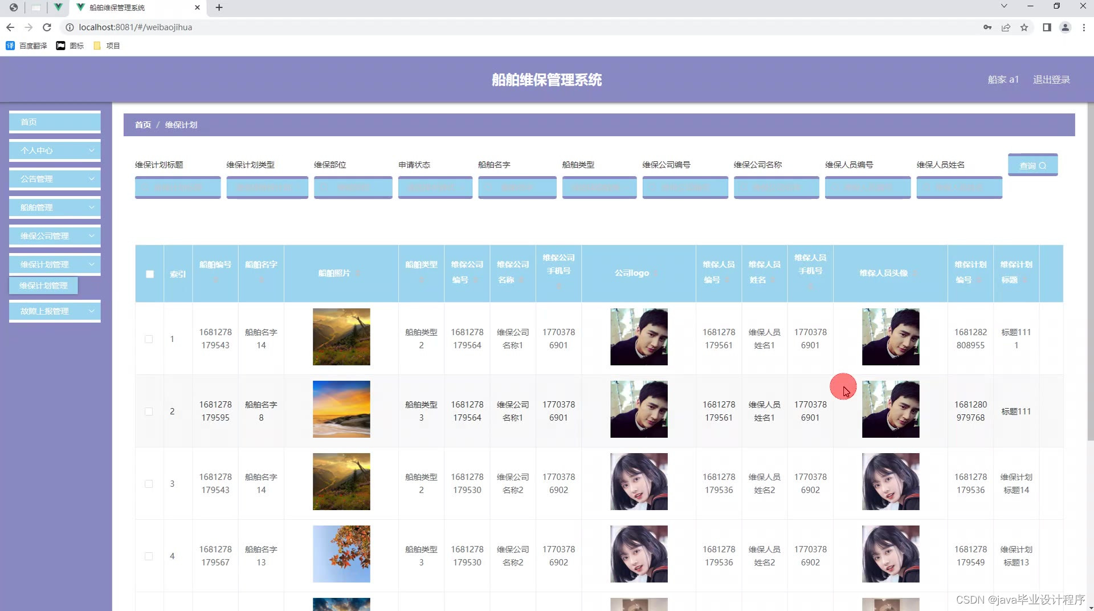1094x611 pixels.
Task: Open the row 4 autumn leaves ship picture
Action: tap(341, 554)
